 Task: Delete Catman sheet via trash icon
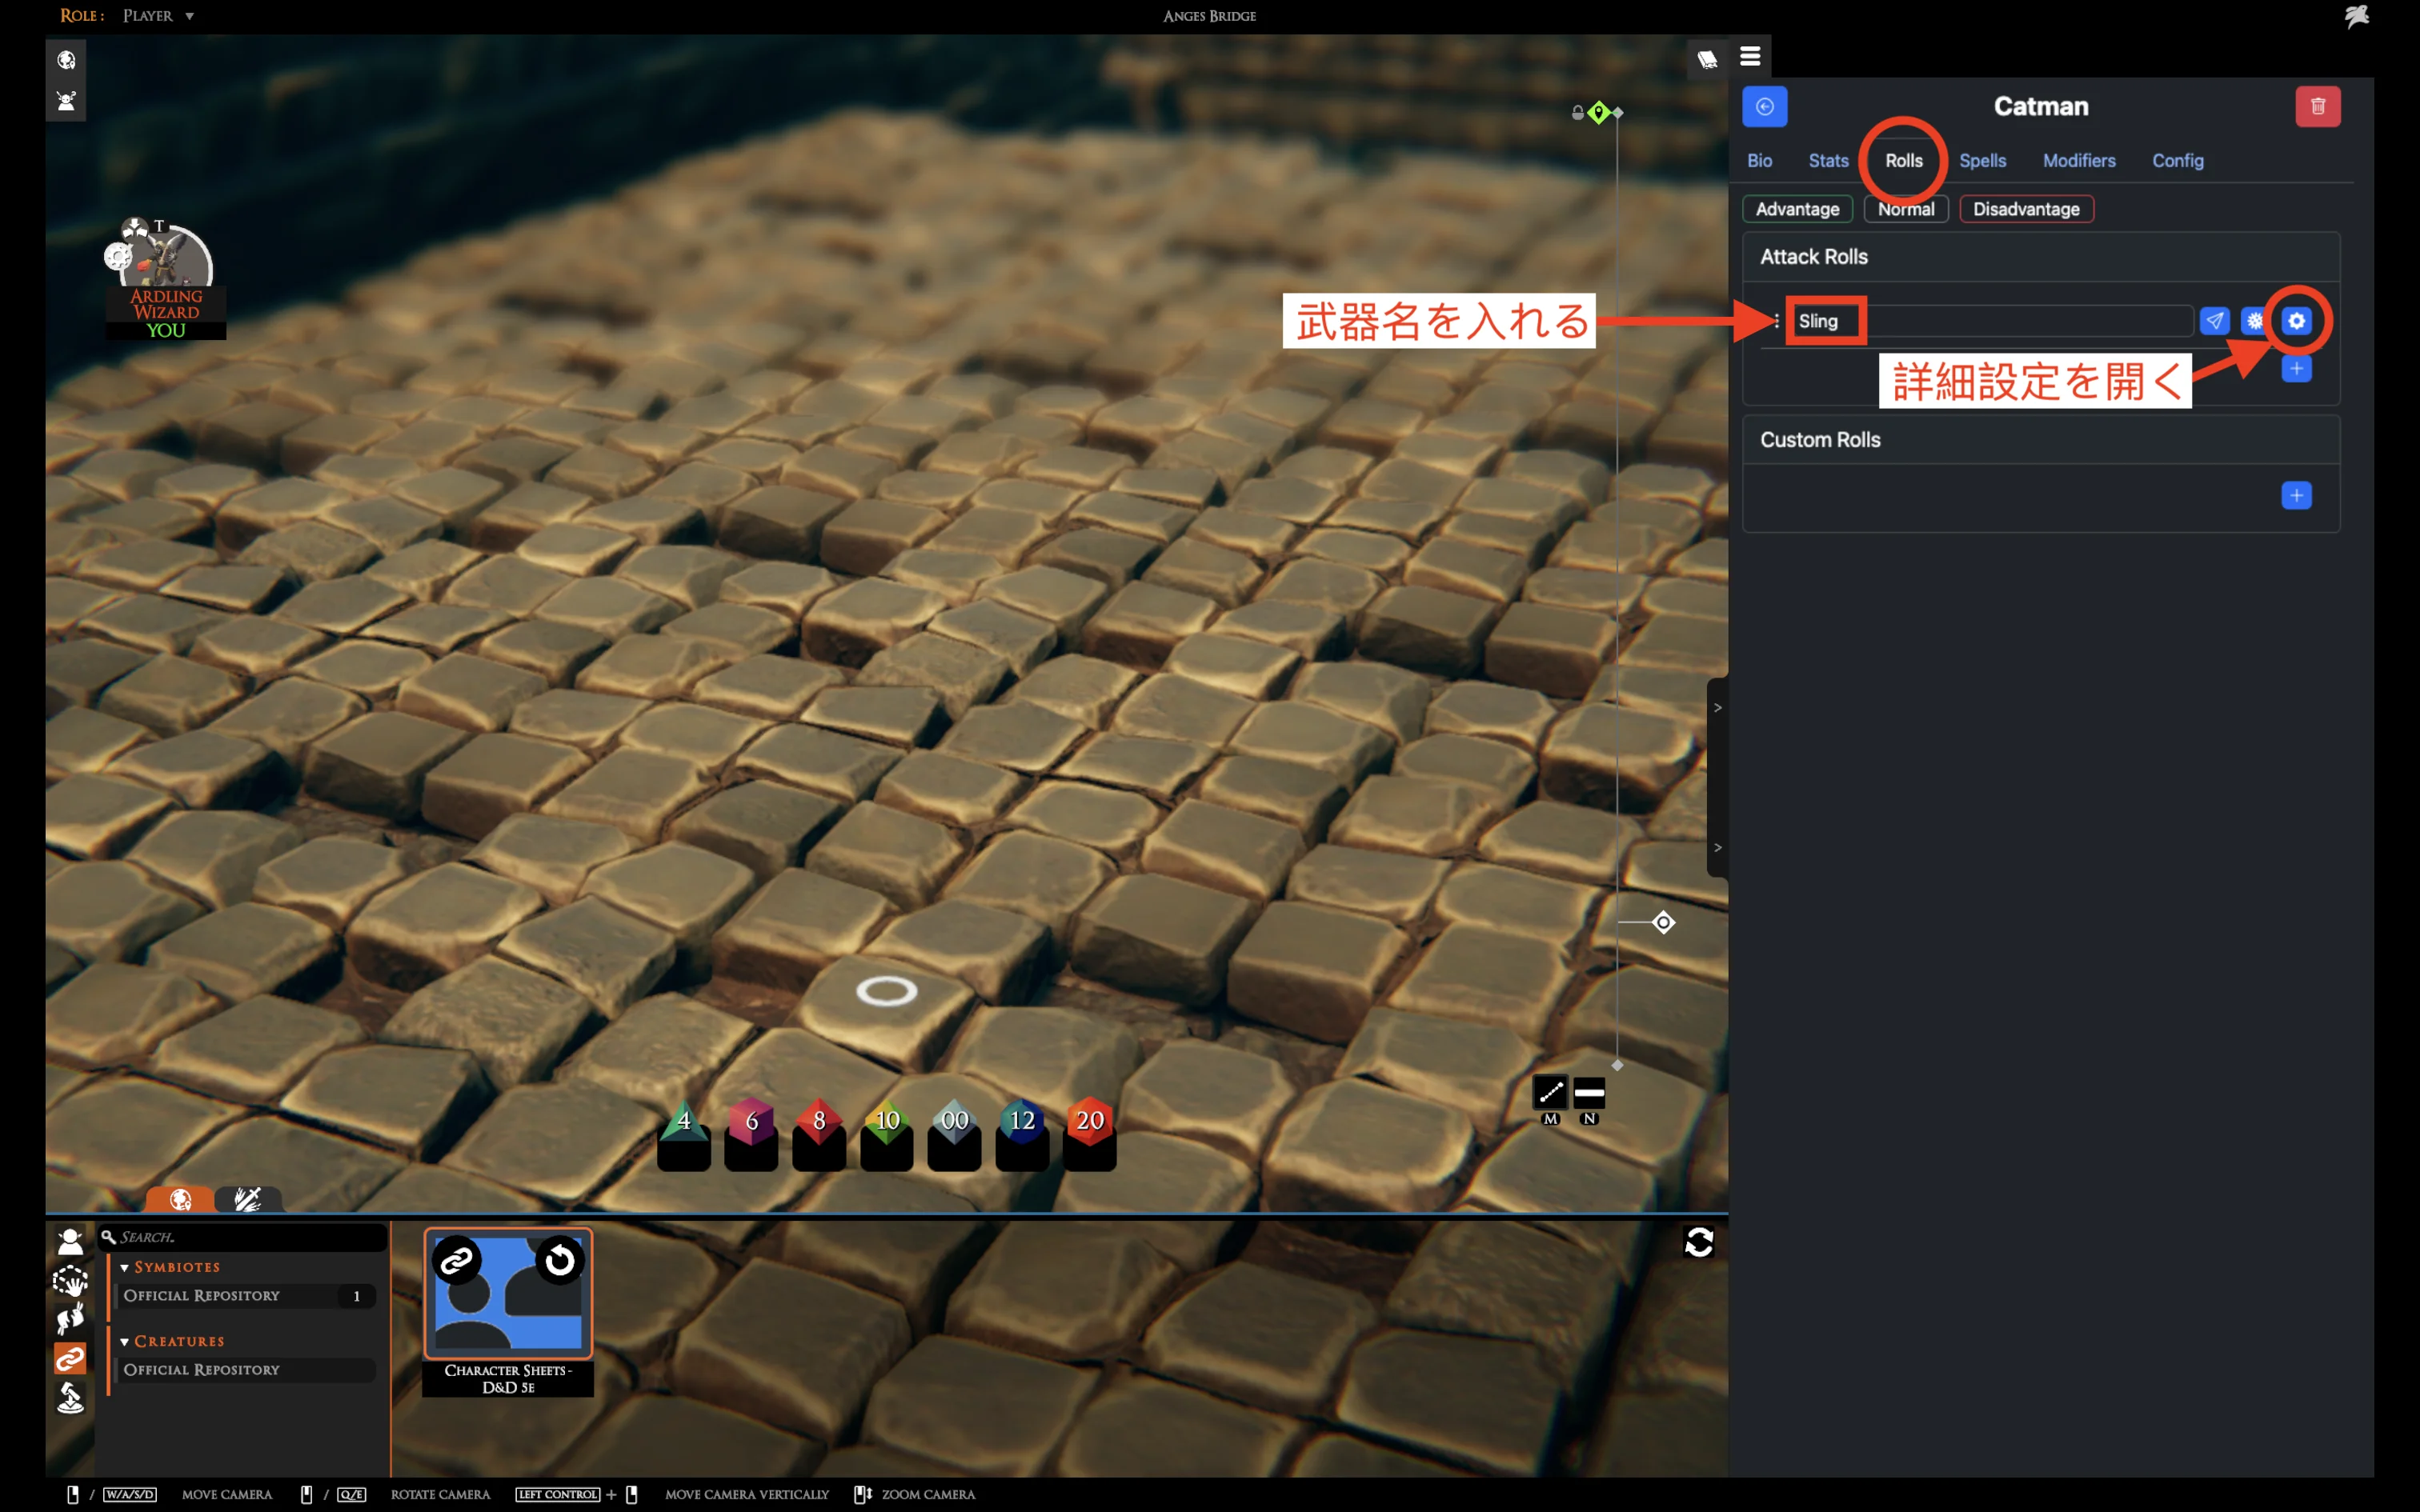click(2317, 107)
